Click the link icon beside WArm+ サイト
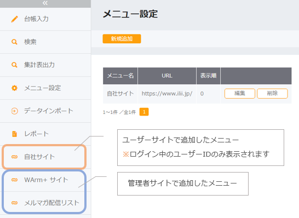 click(x=14, y=180)
